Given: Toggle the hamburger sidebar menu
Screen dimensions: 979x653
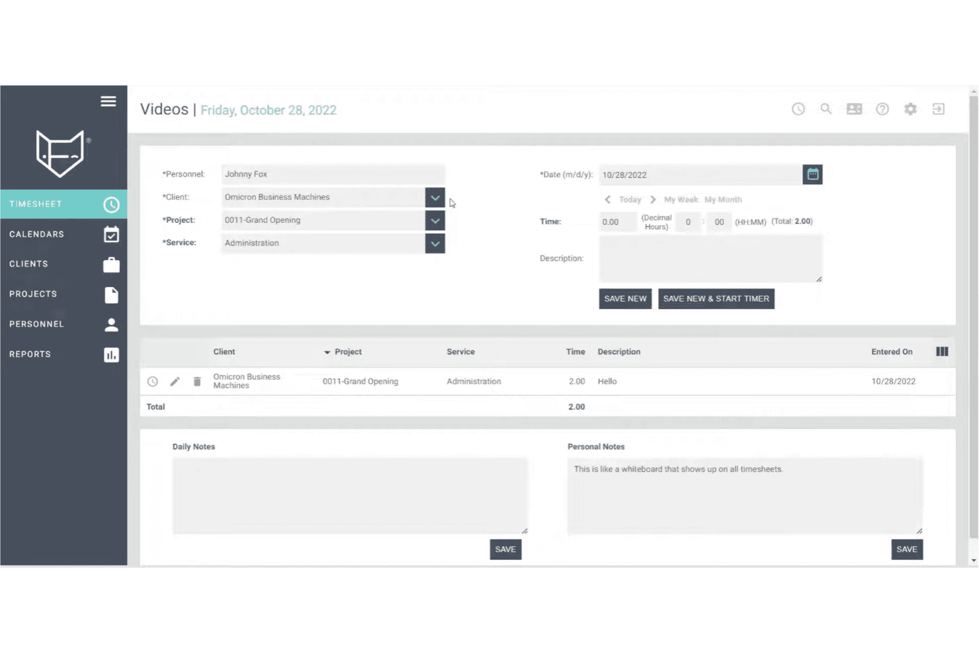Looking at the screenshot, I should (108, 101).
